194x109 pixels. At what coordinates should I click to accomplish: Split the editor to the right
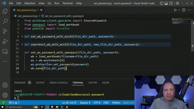click(184, 10)
